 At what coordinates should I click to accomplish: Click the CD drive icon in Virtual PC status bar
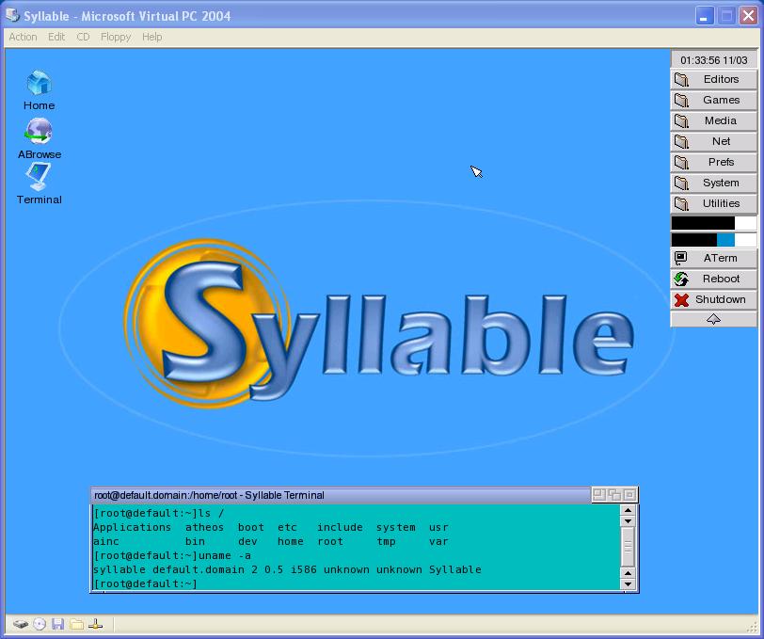(x=40, y=624)
